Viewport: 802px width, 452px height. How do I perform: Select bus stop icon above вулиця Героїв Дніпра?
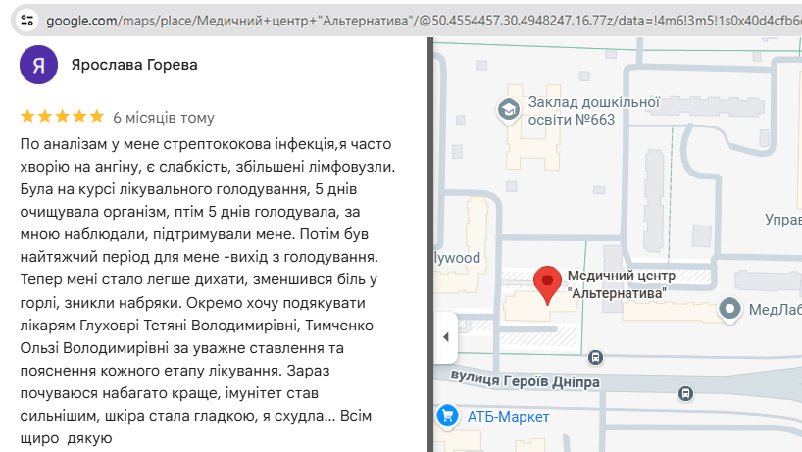pos(595,358)
